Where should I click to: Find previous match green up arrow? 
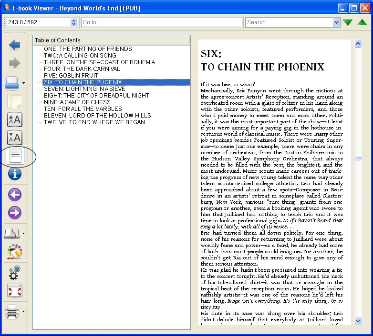pos(362,22)
